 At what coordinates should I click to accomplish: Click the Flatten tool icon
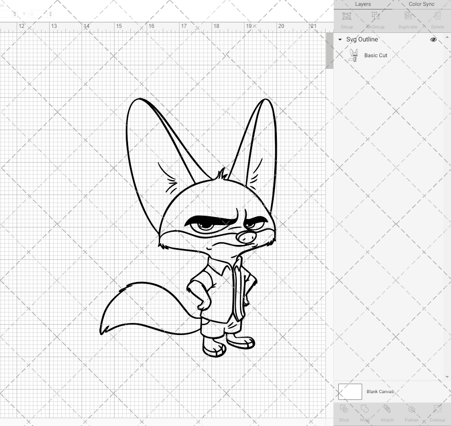411,409
